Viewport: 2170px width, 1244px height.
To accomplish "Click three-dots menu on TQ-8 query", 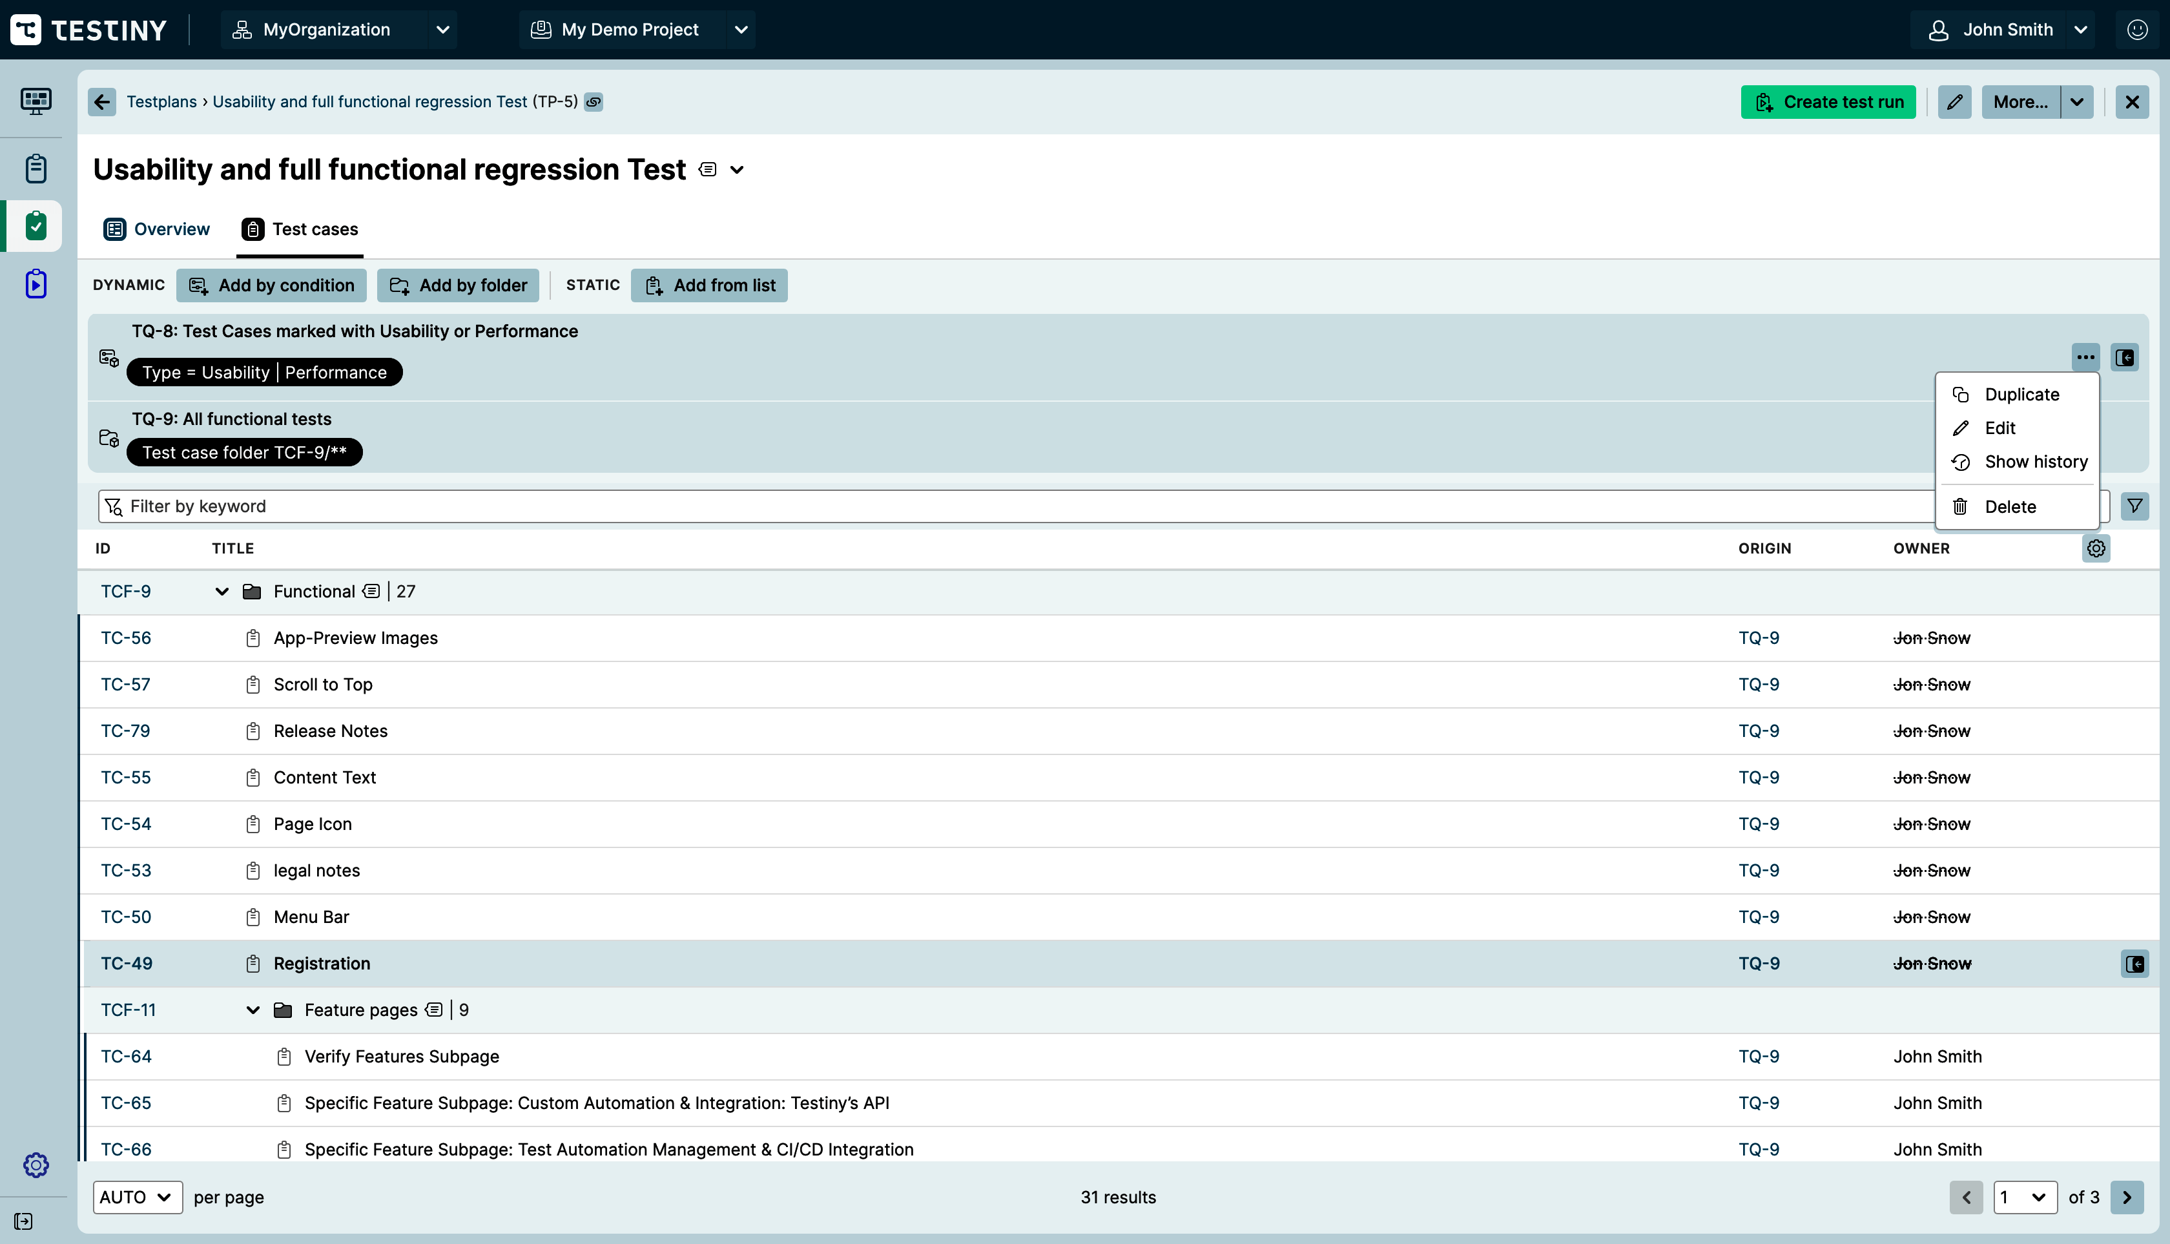I will pos(2085,357).
